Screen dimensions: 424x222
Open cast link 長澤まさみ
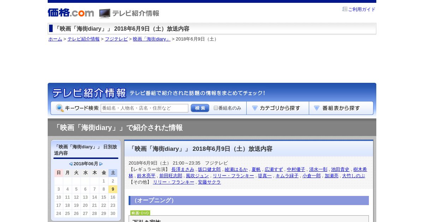183,169
